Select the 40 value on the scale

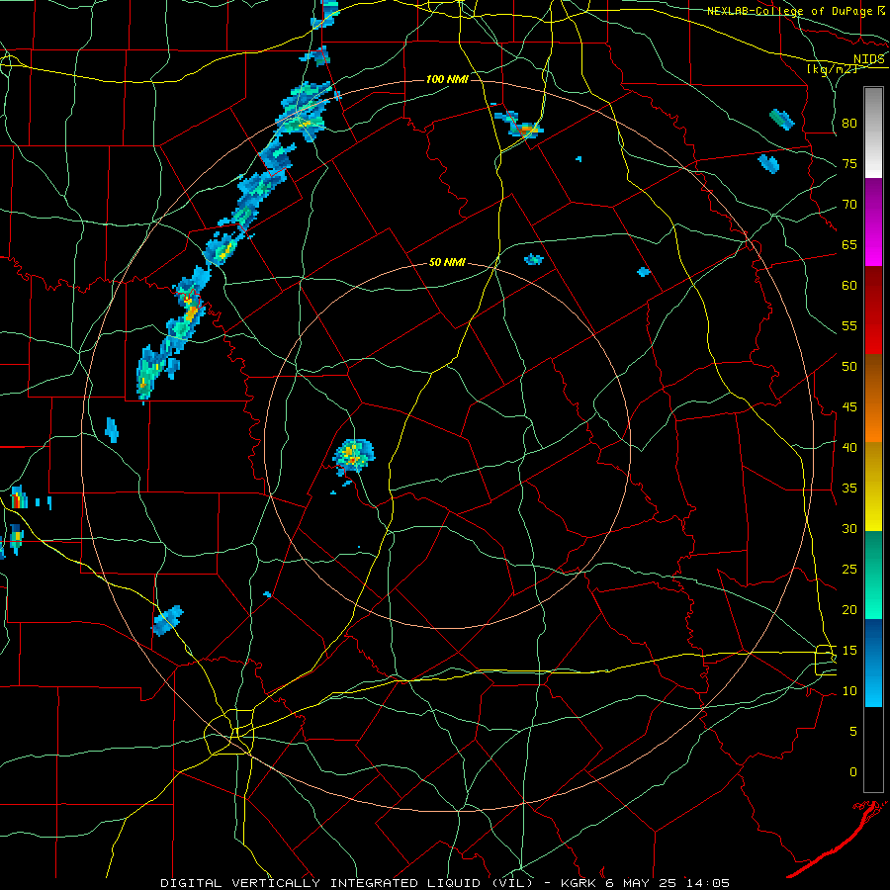click(x=849, y=447)
